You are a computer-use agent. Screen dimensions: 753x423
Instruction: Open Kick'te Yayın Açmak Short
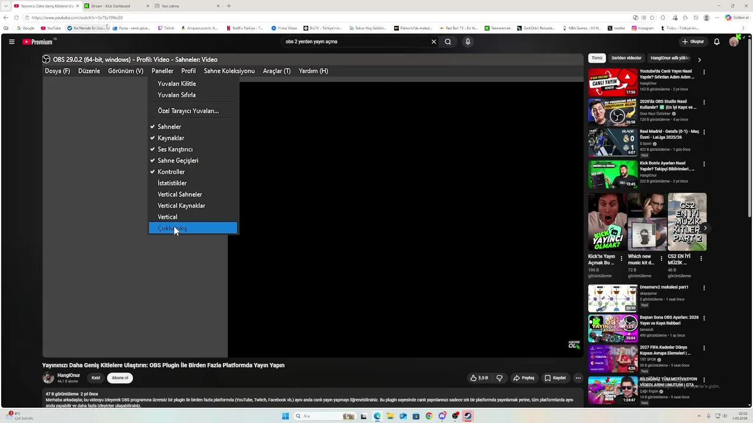click(x=607, y=222)
